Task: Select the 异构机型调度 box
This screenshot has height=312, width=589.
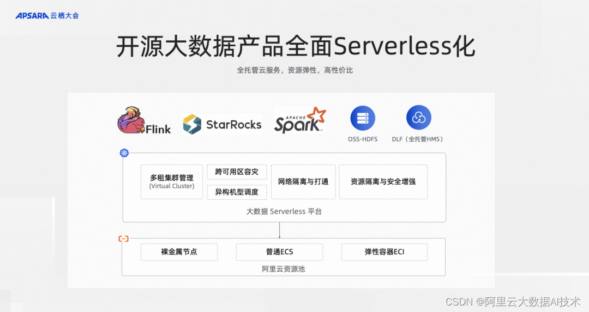Action: (237, 192)
